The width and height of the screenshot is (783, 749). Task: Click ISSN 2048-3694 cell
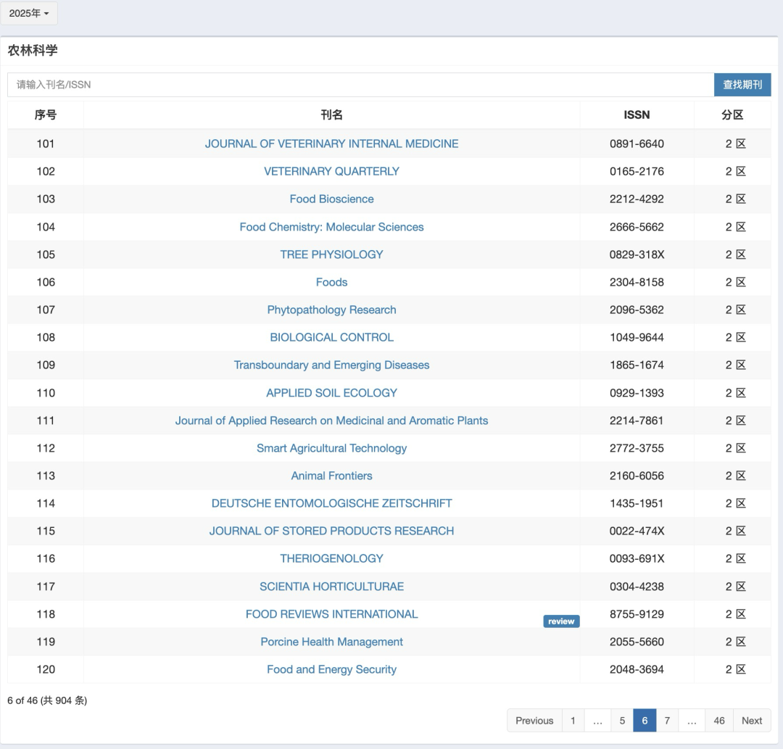click(637, 669)
